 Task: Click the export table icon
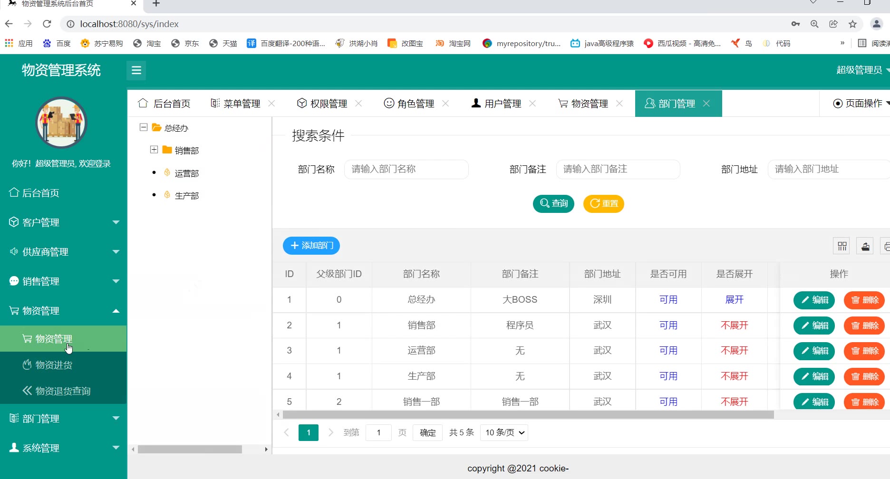tap(865, 246)
